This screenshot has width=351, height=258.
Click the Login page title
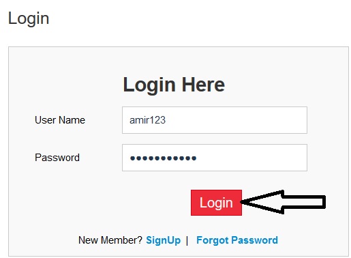coord(29,18)
